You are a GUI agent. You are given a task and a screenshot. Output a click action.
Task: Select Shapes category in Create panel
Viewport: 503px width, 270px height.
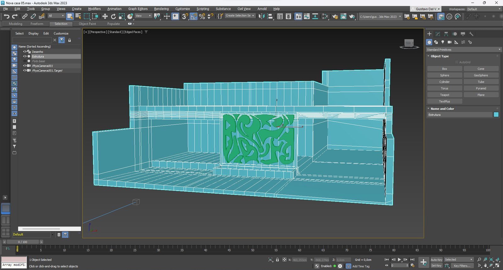pyautogui.click(x=436, y=42)
